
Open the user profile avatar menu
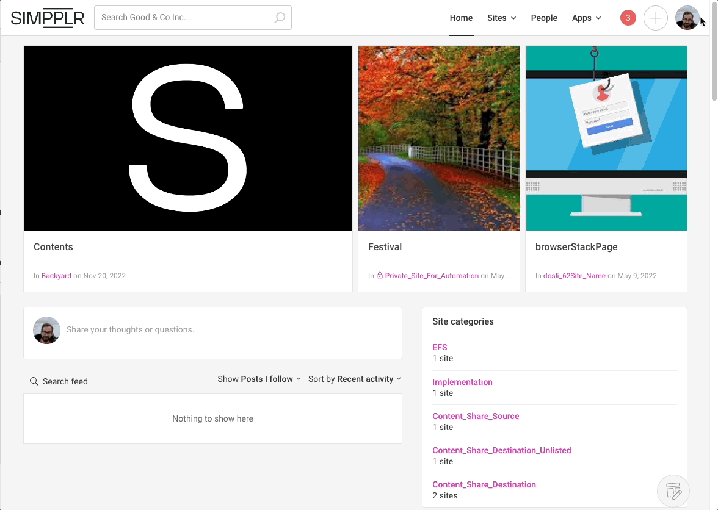[x=687, y=18]
